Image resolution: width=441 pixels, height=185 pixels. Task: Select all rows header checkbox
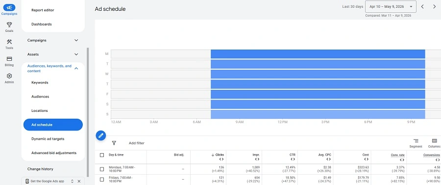(x=102, y=155)
